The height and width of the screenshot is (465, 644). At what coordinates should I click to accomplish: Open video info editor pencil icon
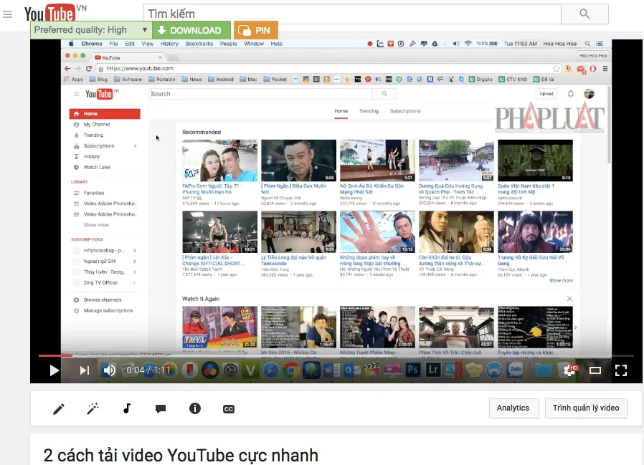[59, 408]
